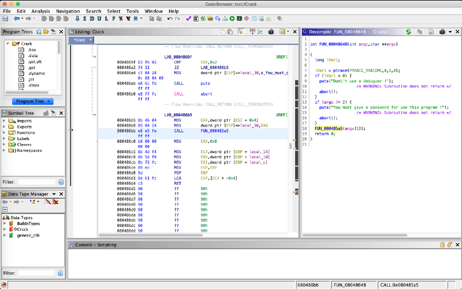Screen dimensions: 462x289
Task: Open the Search menu
Action: [x=94, y=11]
